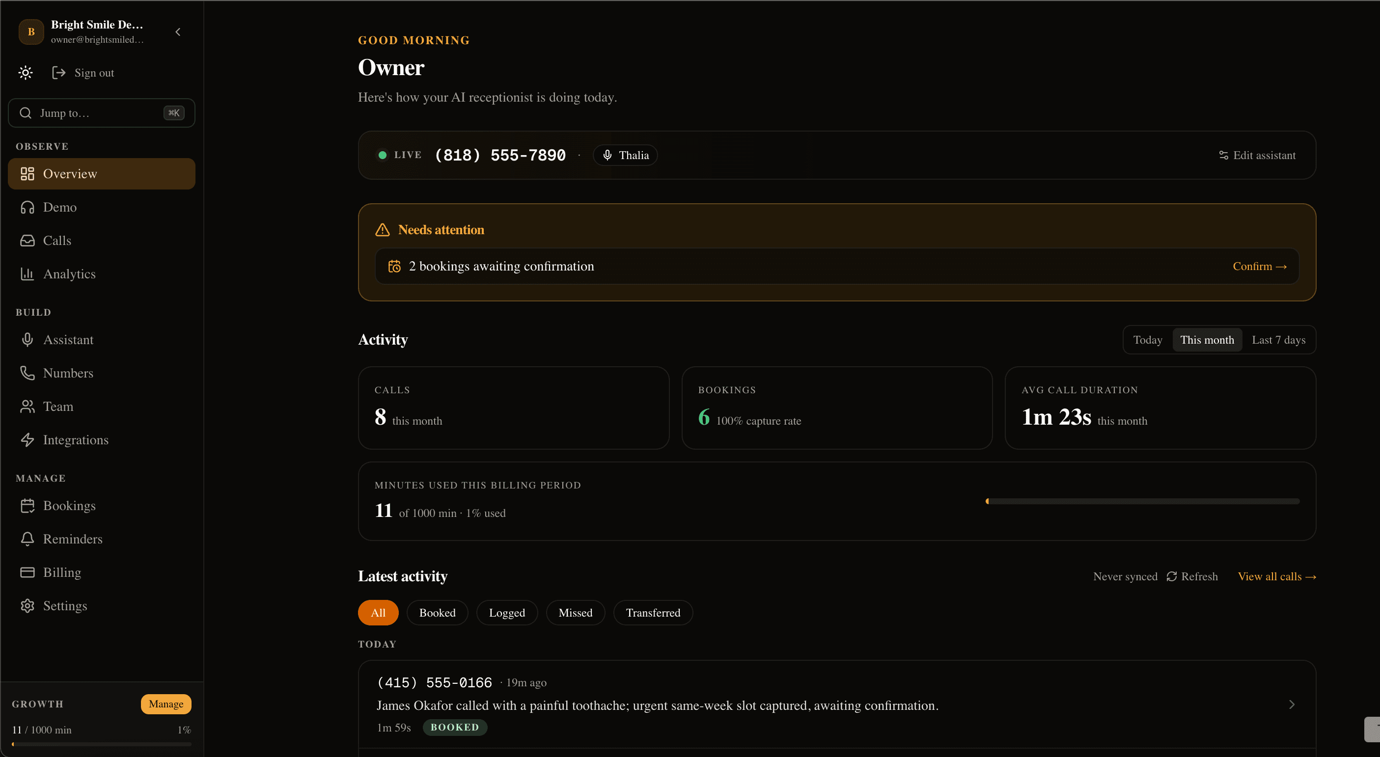Click the Bookings capture rate card
The width and height of the screenshot is (1380, 757).
(x=837, y=408)
